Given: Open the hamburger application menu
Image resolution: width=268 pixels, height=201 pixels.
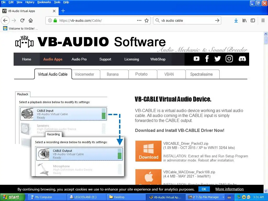Looking at the screenshot, I should pyautogui.click(x=263, y=20).
